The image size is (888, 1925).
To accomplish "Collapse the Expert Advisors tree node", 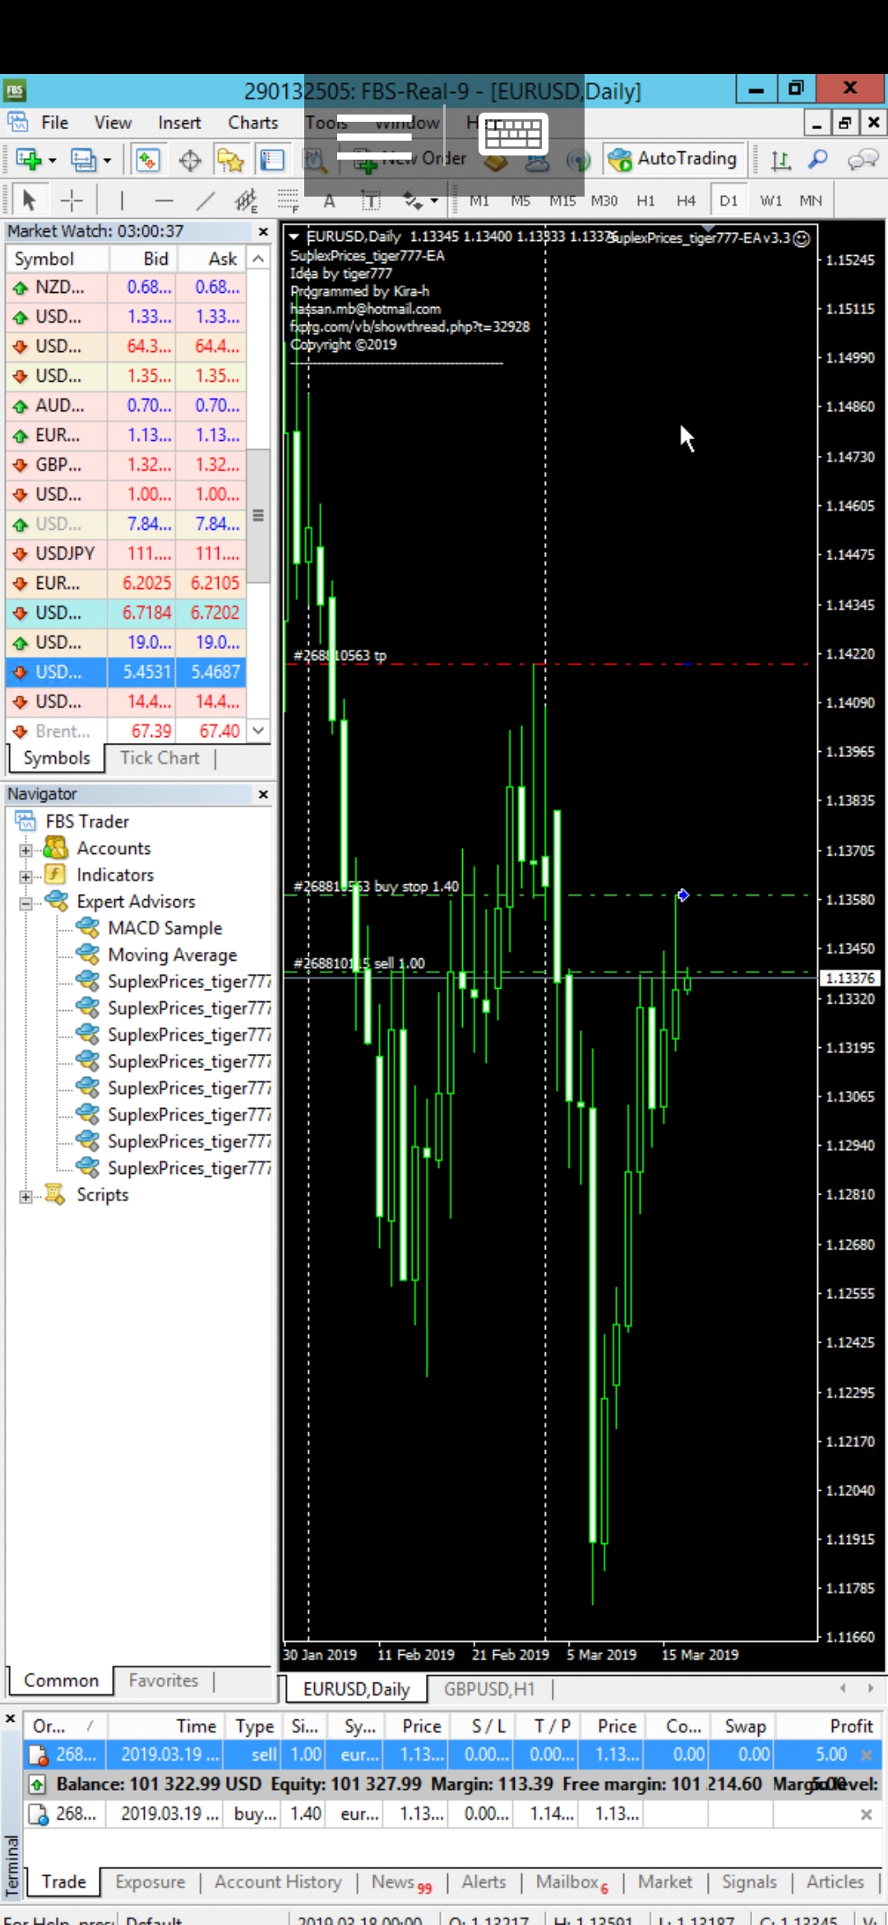I will point(26,903).
